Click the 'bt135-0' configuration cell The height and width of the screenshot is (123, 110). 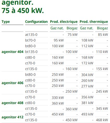(31, 52)
